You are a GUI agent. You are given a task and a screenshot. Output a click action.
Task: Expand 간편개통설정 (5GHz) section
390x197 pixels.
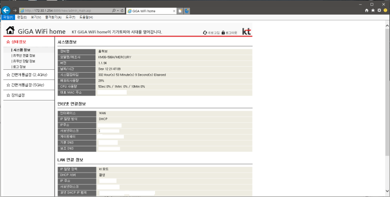pos(25,85)
